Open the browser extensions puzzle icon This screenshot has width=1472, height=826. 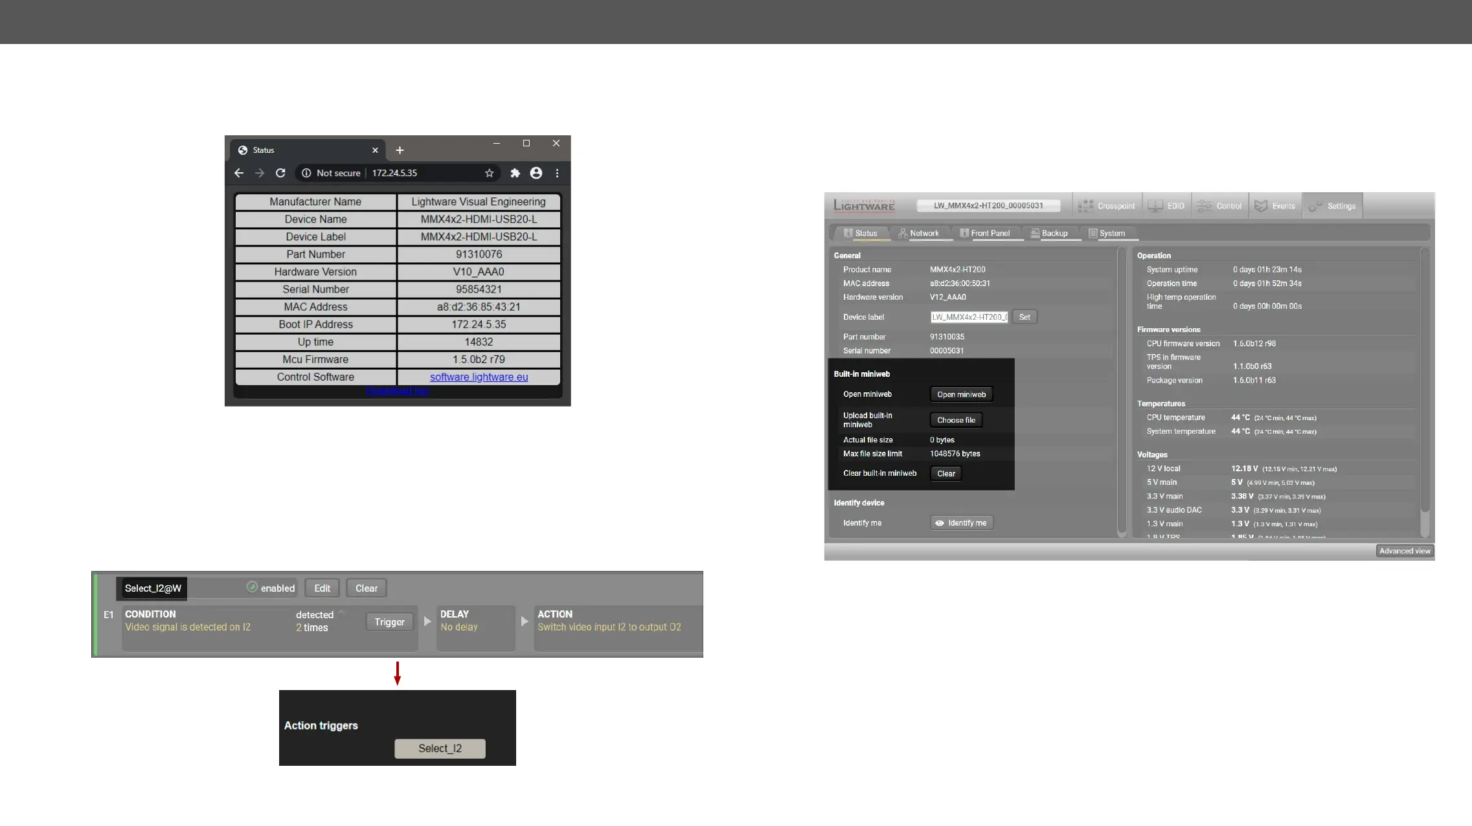point(515,173)
